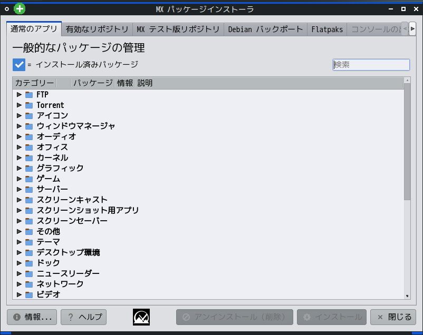Open the Debian バックポート tab
The height and width of the screenshot is (335, 423).
click(x=265, y=29)
